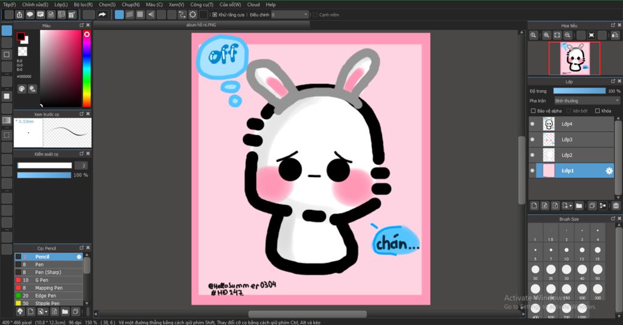The height and width of the screenshot is (325, 623).
Task: Select the marquee selection tool in left toolbar
Action: click(x=7, y=135)
